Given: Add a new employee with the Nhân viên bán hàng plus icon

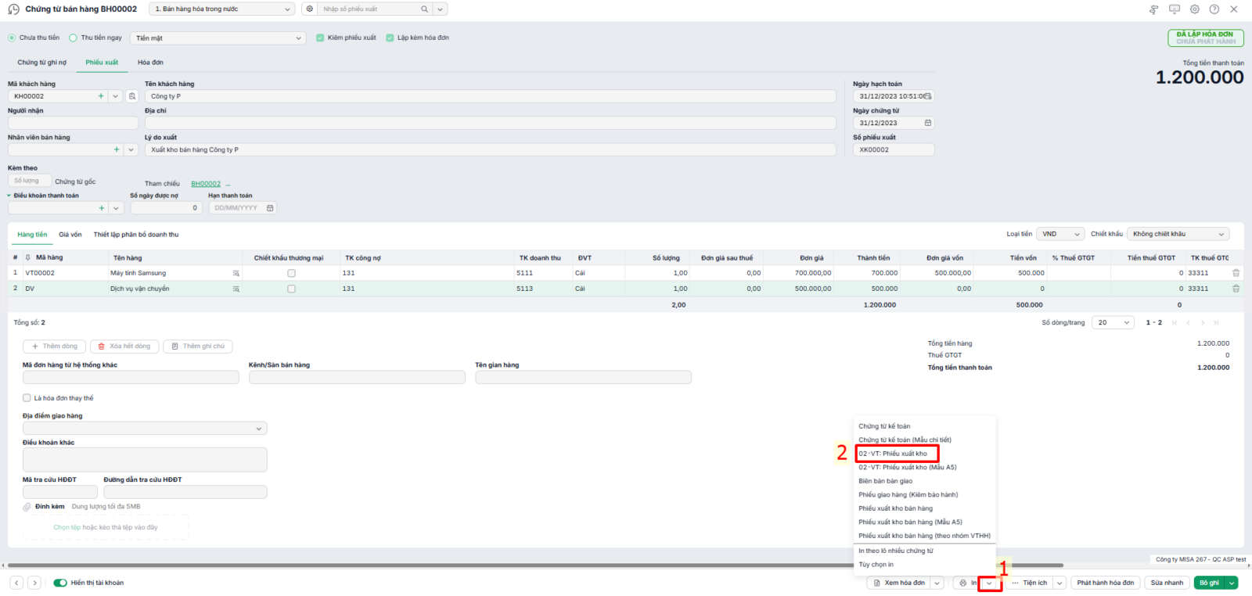Looking at the screenshot, I should pyautogui.click(x=117, y=149).
